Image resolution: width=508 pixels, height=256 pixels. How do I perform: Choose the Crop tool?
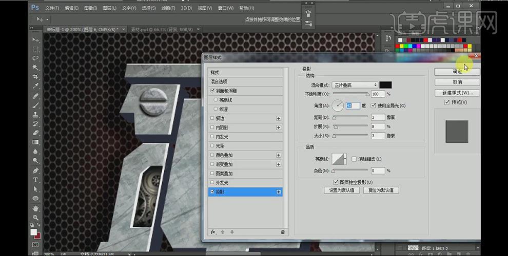tap(36, 77)
